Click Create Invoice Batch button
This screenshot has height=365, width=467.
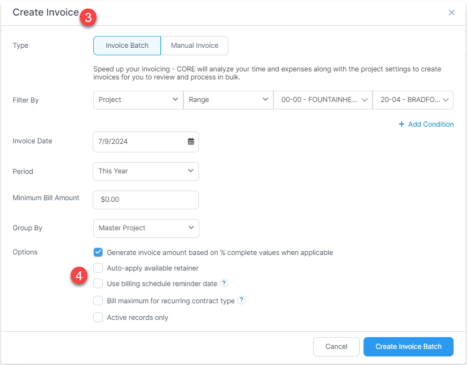point(409,347)
